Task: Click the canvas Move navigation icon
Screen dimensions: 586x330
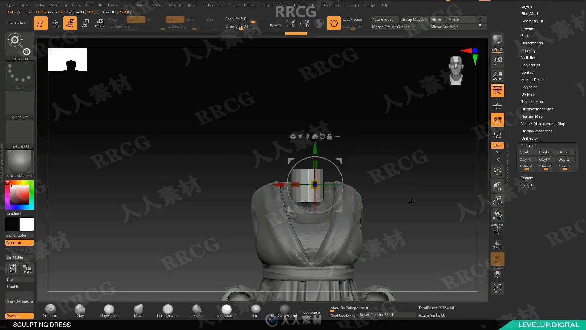Action: click(497, 186)
